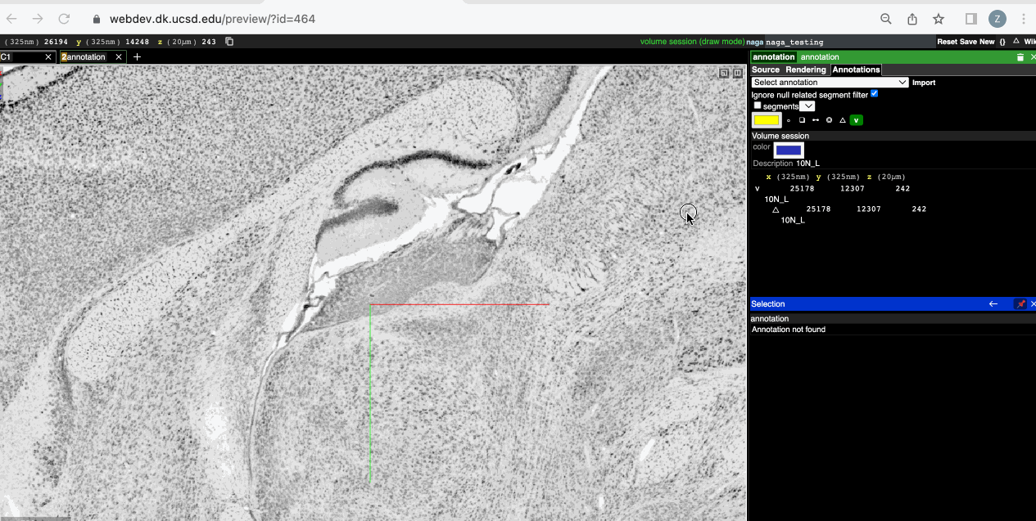Add a new layer with plus icon
The width and height of the screenshot is (1036, 521).
point(137,57)
